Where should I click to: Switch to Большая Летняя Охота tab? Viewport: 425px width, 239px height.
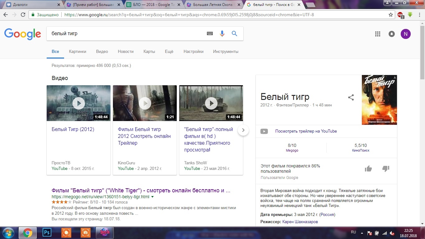coord(213,5)
